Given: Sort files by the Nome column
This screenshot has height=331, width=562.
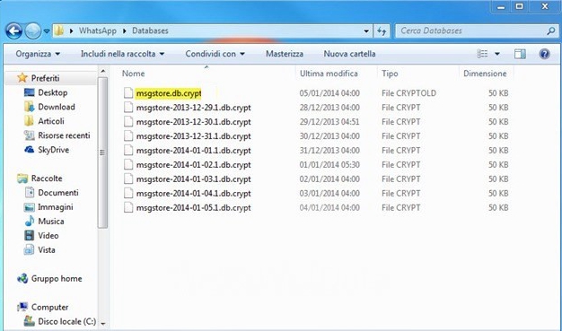Looking at the screenshot, I should coord(134,74).
